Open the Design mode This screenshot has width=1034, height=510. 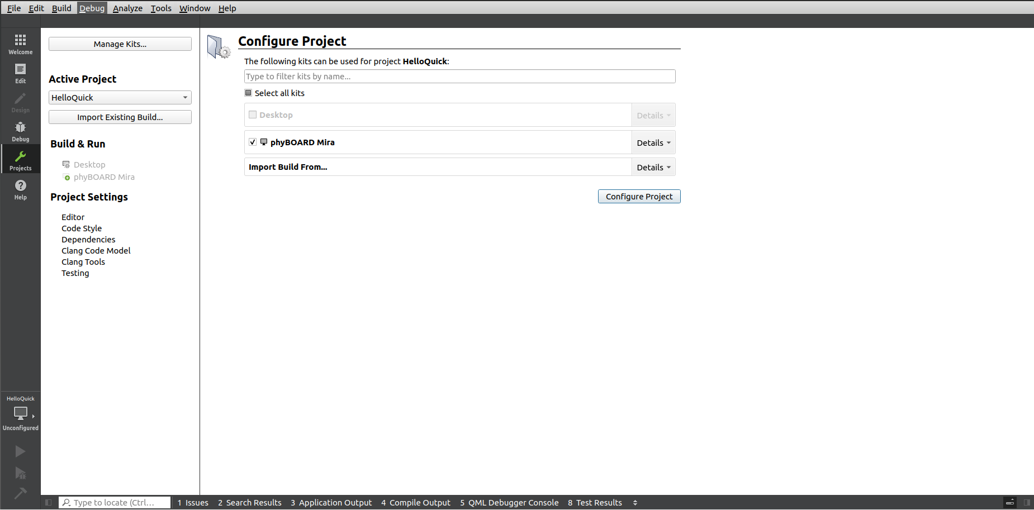(x=20, y=102)
